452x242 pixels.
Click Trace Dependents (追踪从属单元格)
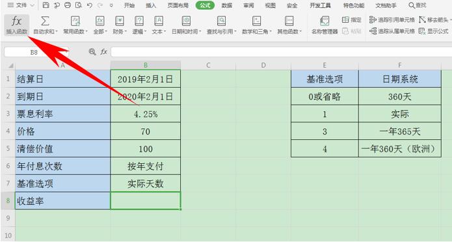(x=392, y=31)
